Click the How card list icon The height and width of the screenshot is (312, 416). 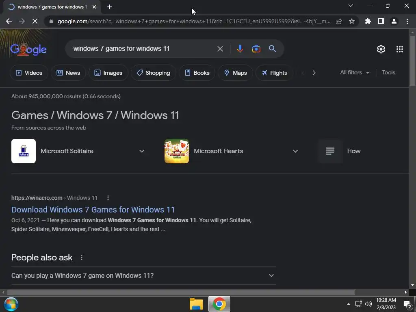pos(330,151)
